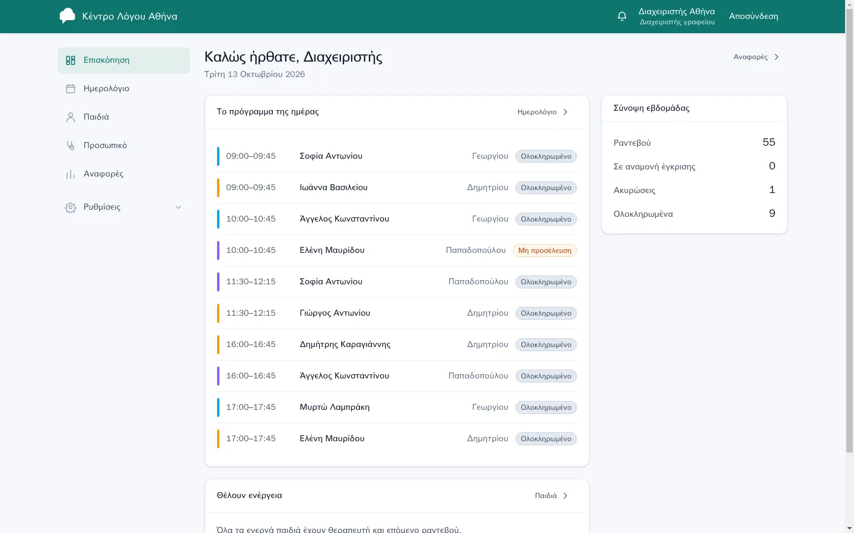Click the arrow beside Παιδιά card link
The image size is (854, 533).
click(x=565, y=496)
